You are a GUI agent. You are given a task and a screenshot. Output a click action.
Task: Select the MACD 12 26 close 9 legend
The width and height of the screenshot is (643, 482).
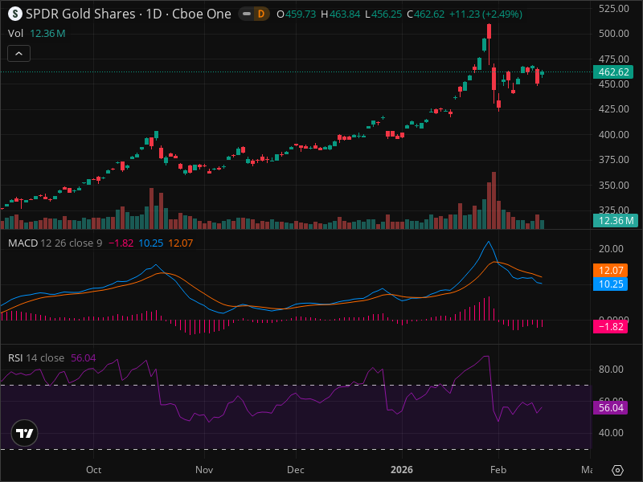(x=55, y=243)
